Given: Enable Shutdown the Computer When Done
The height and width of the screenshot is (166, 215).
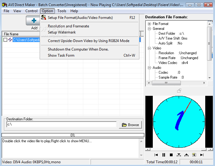Looking at the screenshot, I should pyautogui.click(x=90, y=49).
